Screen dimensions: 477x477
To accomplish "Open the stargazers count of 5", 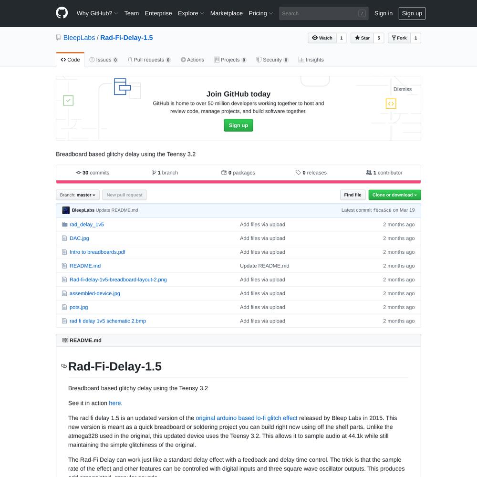I will pyautogui.click(x=379, y=38).
